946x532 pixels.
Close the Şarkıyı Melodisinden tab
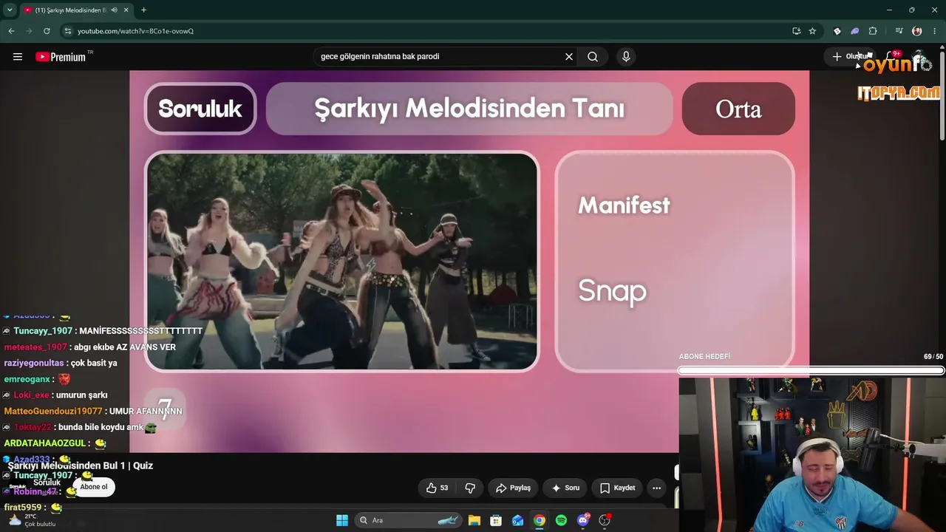point(126,10)
